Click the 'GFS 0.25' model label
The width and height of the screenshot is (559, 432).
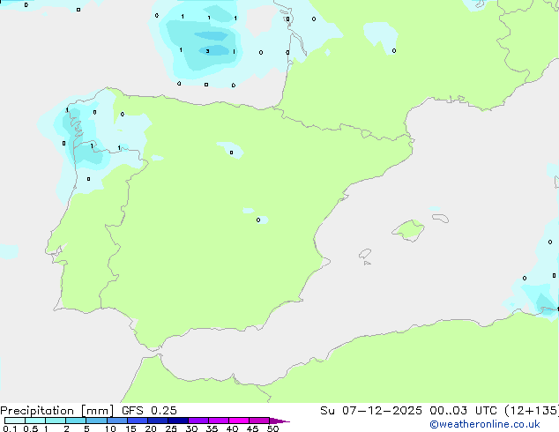tap(149, 411)
